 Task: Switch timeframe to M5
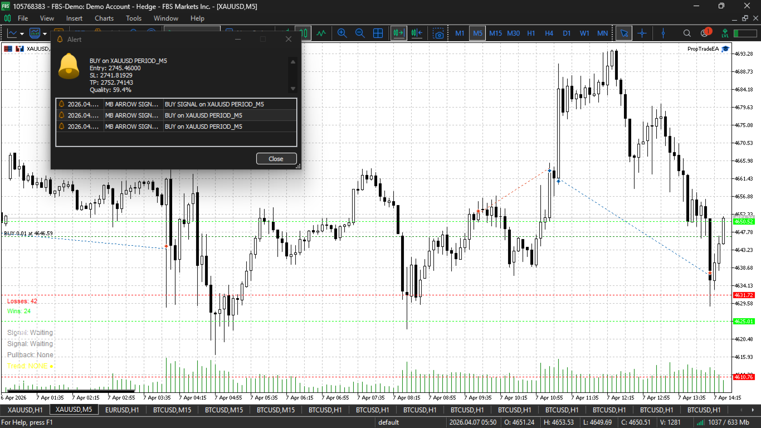(477, 33)
